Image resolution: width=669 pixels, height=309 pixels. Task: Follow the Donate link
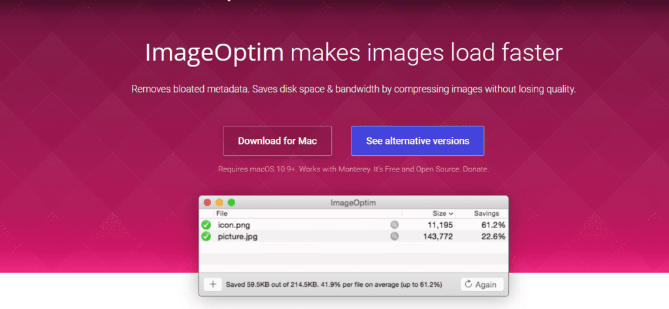pyautogui.click(x=476, y=169)
